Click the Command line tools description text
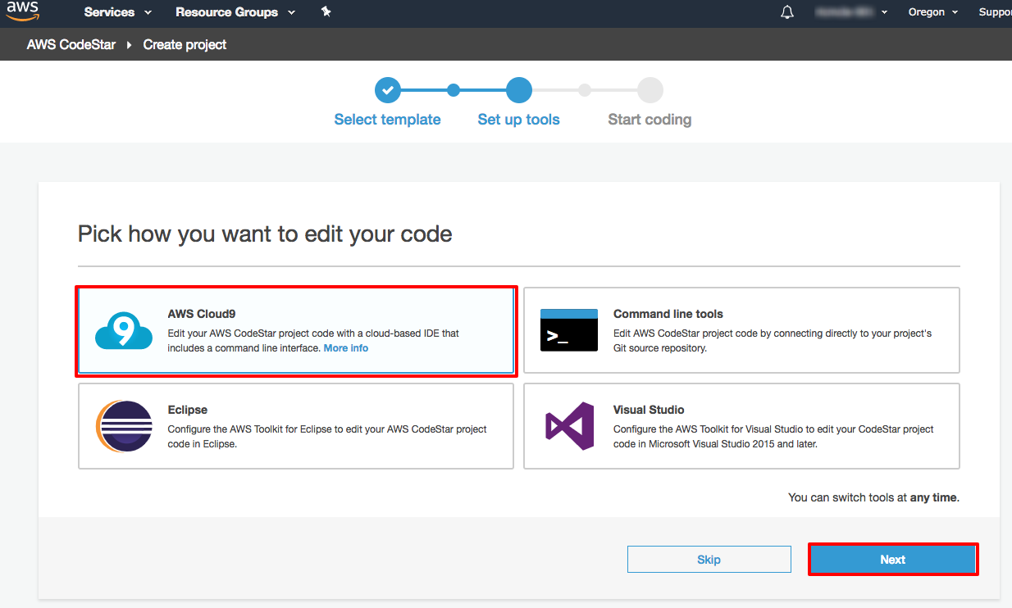The image size is (1012, 608). coord(773,341)
